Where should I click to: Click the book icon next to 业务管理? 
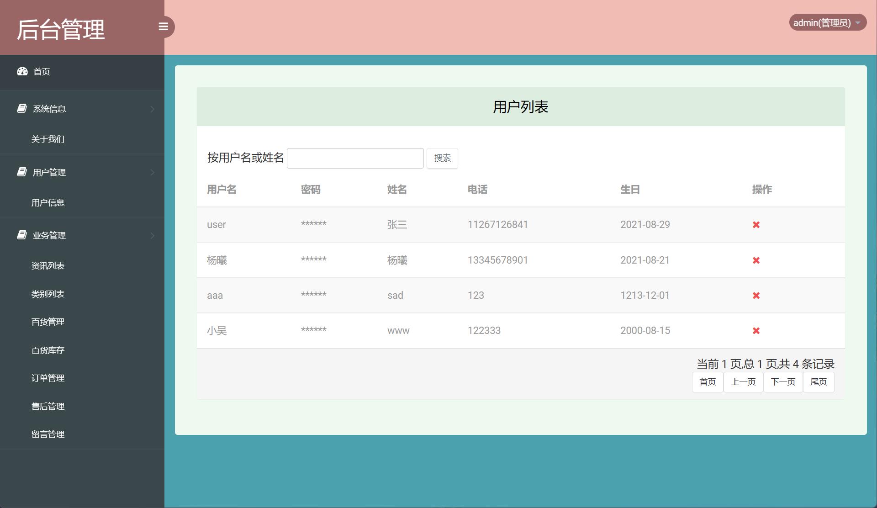point(21,235)
